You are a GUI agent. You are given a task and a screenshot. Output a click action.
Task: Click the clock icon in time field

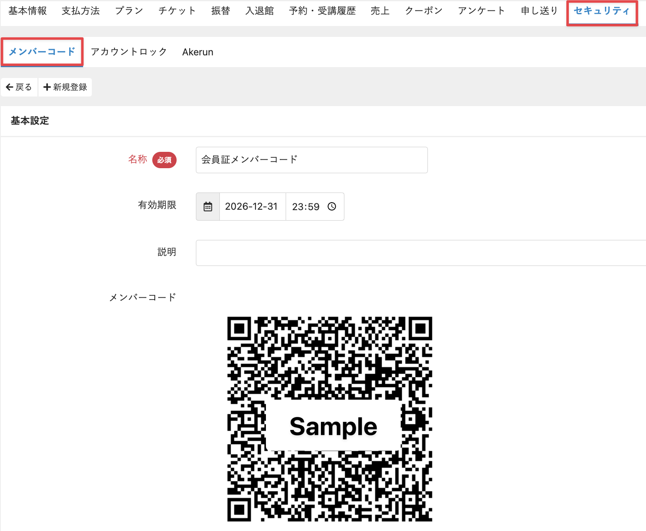pyautogui.click(x=332, y=207)
